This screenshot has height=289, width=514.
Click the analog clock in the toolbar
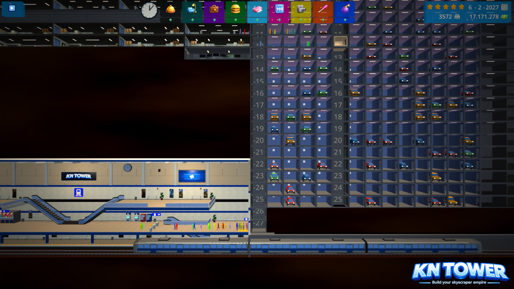[x=149, y=10]
